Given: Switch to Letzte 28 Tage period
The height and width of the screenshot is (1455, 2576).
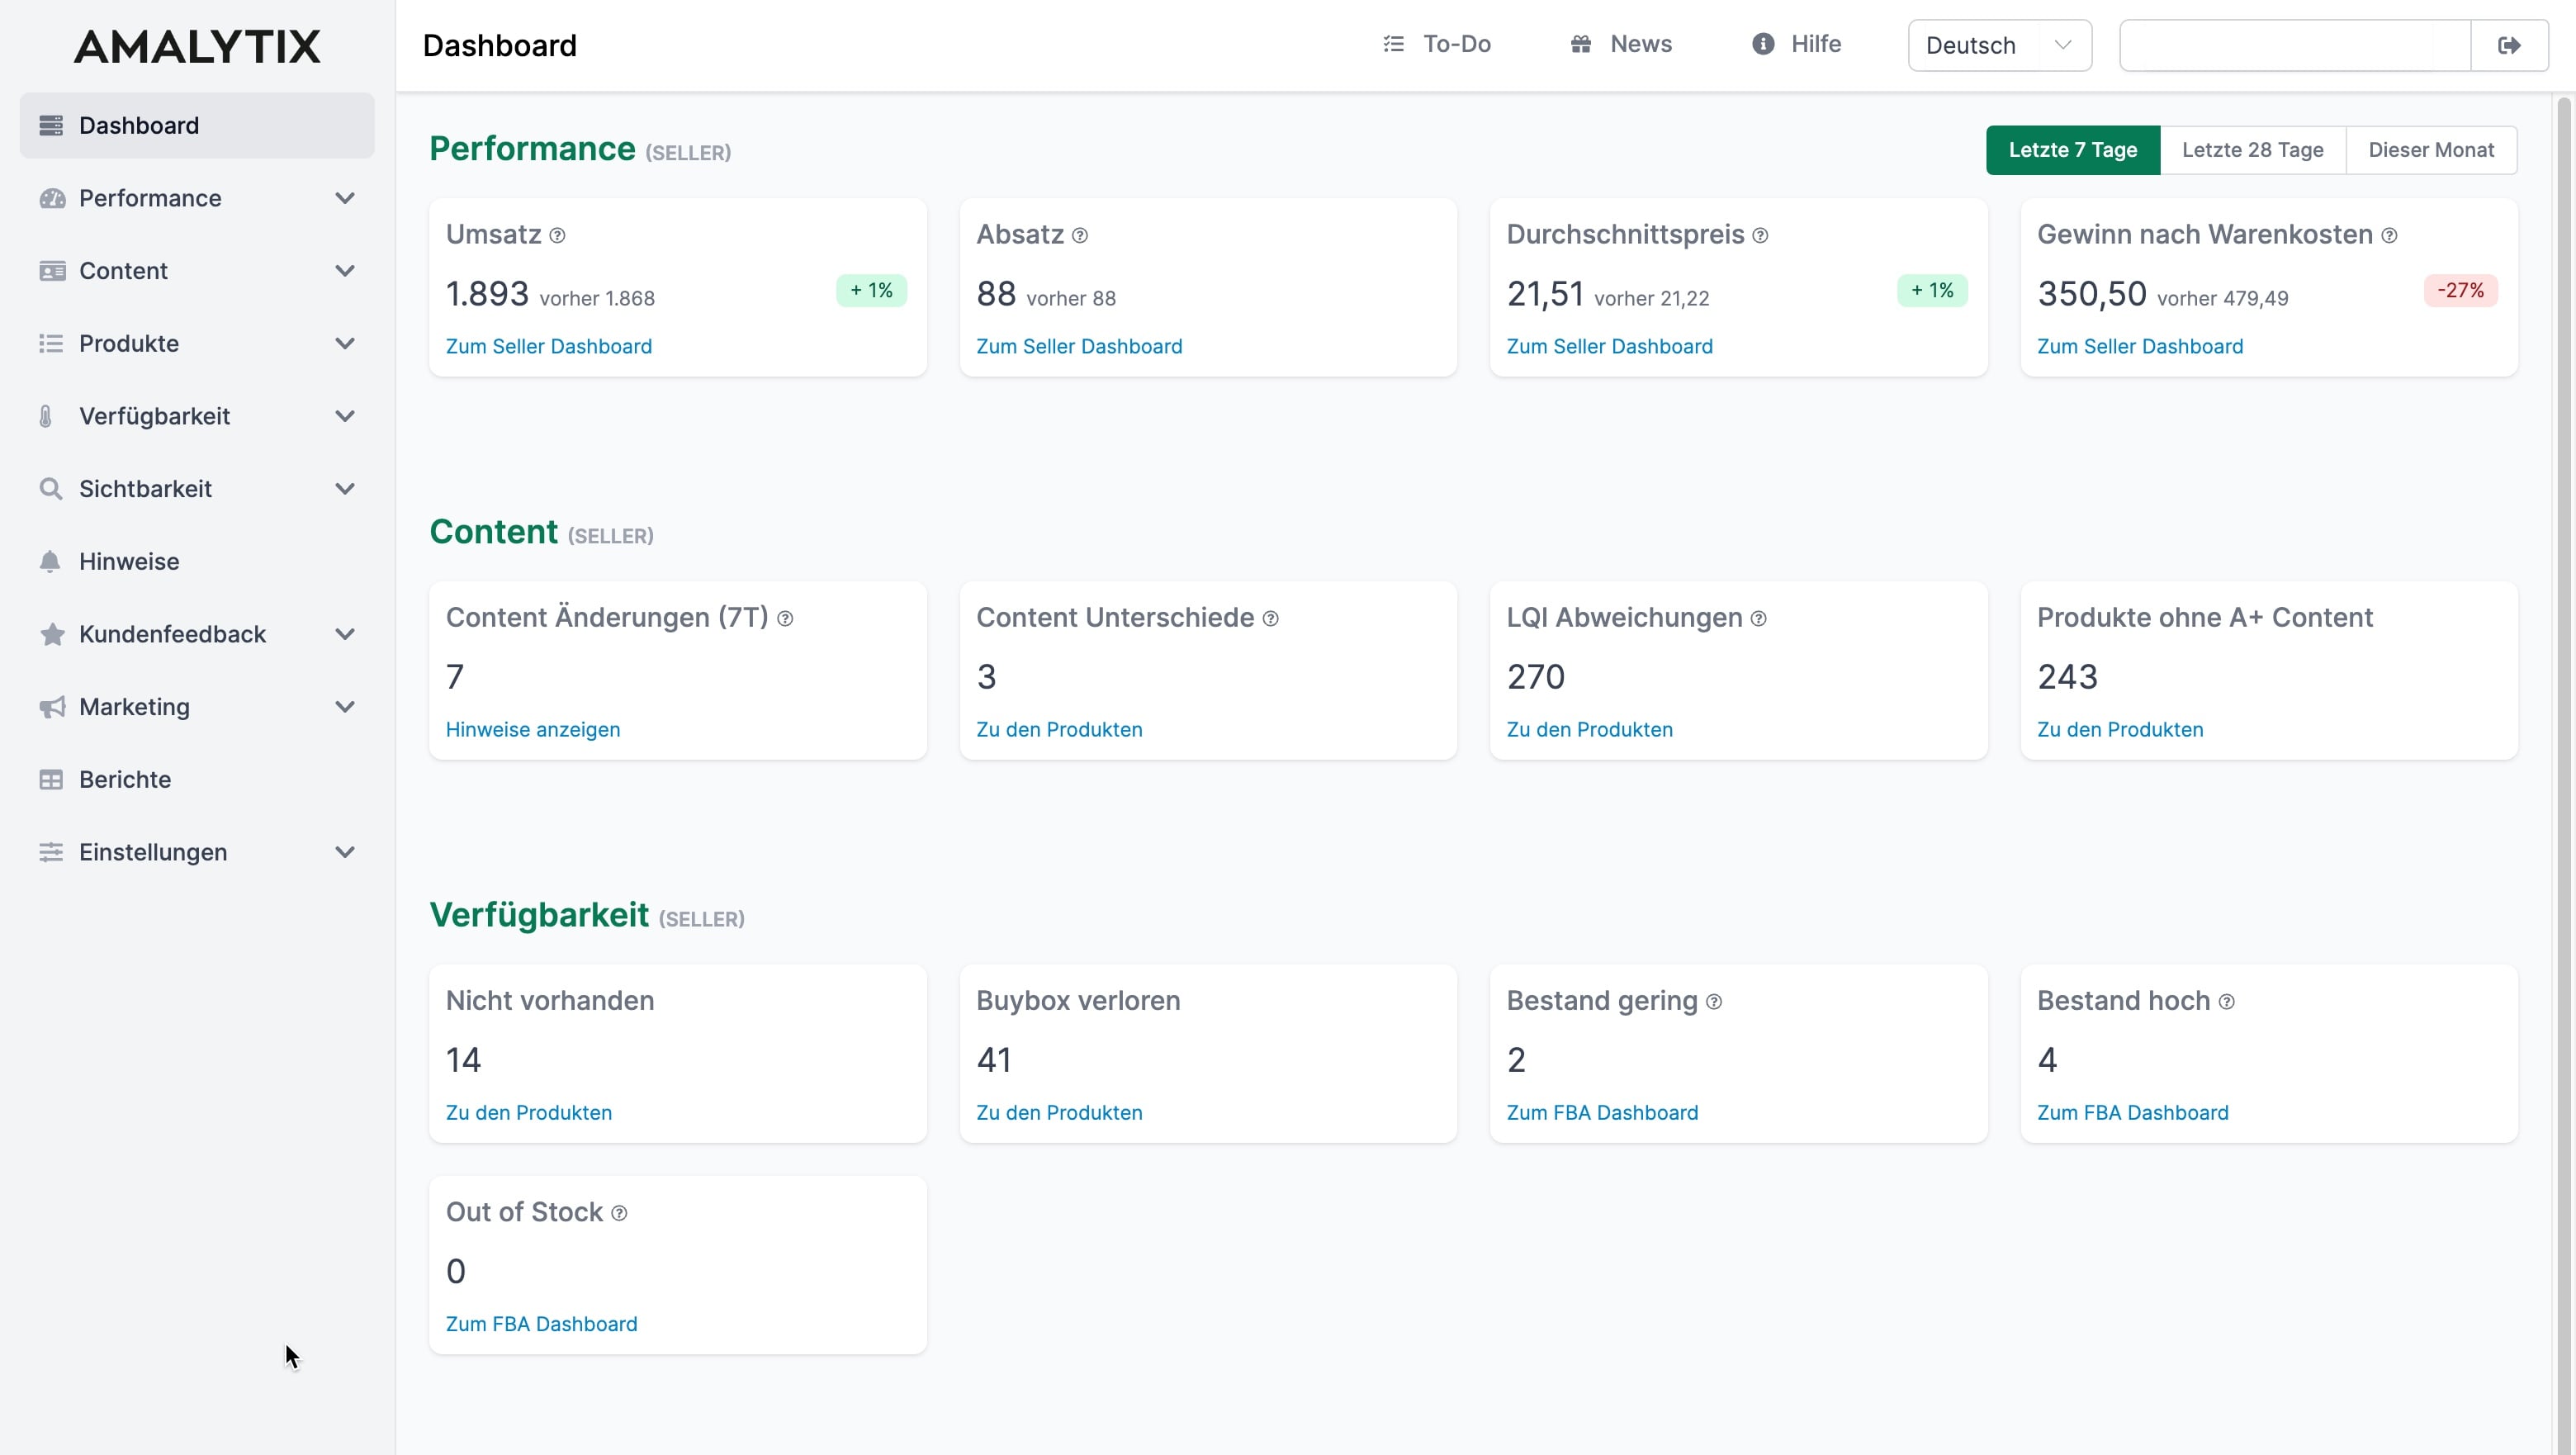Looking at the screenshot, I should pos(2252,150).
